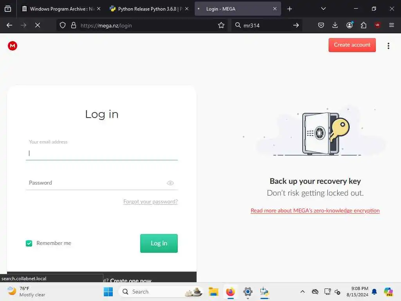Expand the list all tabs dropdown
This screenshot has height=301, width=401.
[x=323, y=9]
